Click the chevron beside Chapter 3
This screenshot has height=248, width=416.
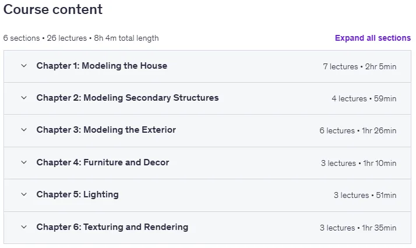click(24, 130)
